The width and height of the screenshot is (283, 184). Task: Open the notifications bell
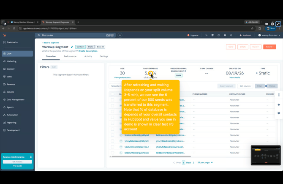231,35
